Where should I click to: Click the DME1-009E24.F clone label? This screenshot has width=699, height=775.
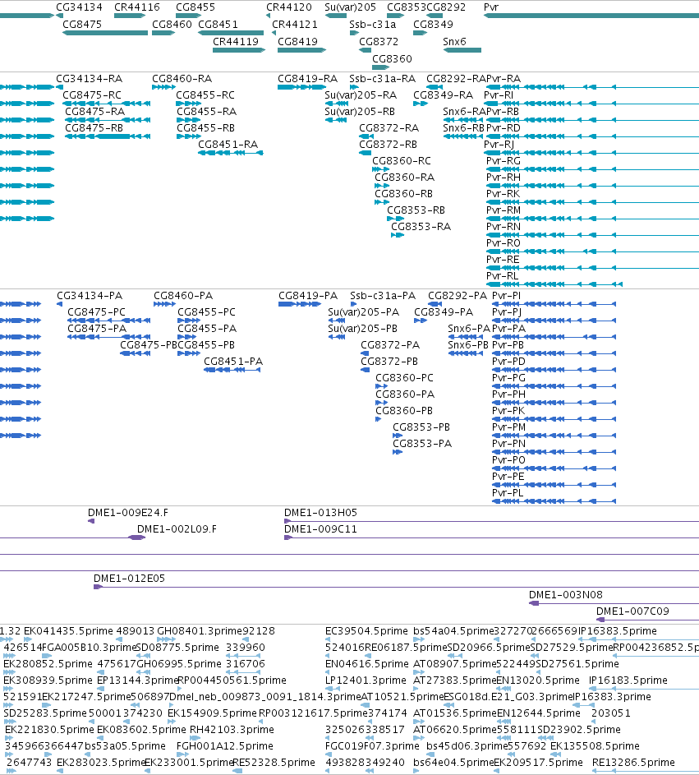(128, 513)
